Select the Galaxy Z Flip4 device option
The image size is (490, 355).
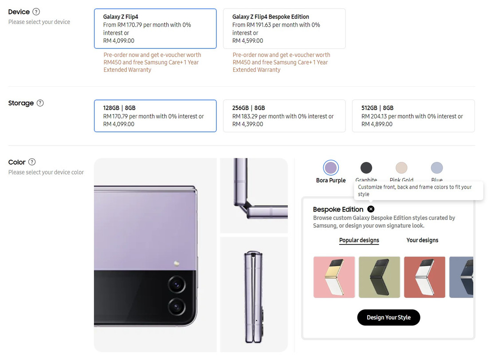(x=155, y=28)
